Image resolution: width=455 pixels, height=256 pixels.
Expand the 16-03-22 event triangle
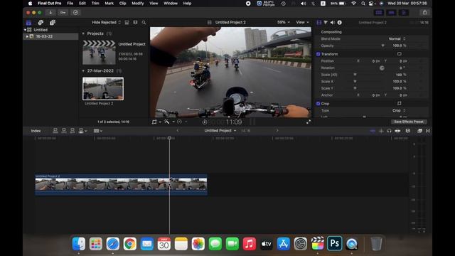tap(27, 36)
